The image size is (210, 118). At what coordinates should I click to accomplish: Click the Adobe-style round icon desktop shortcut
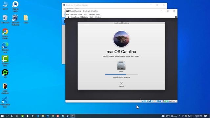tap(15, 7)
